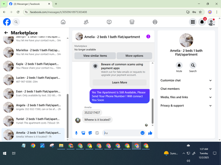The image size is (221, 165).
Task: Click View similar items button
Action: click(x=95, y=56)
